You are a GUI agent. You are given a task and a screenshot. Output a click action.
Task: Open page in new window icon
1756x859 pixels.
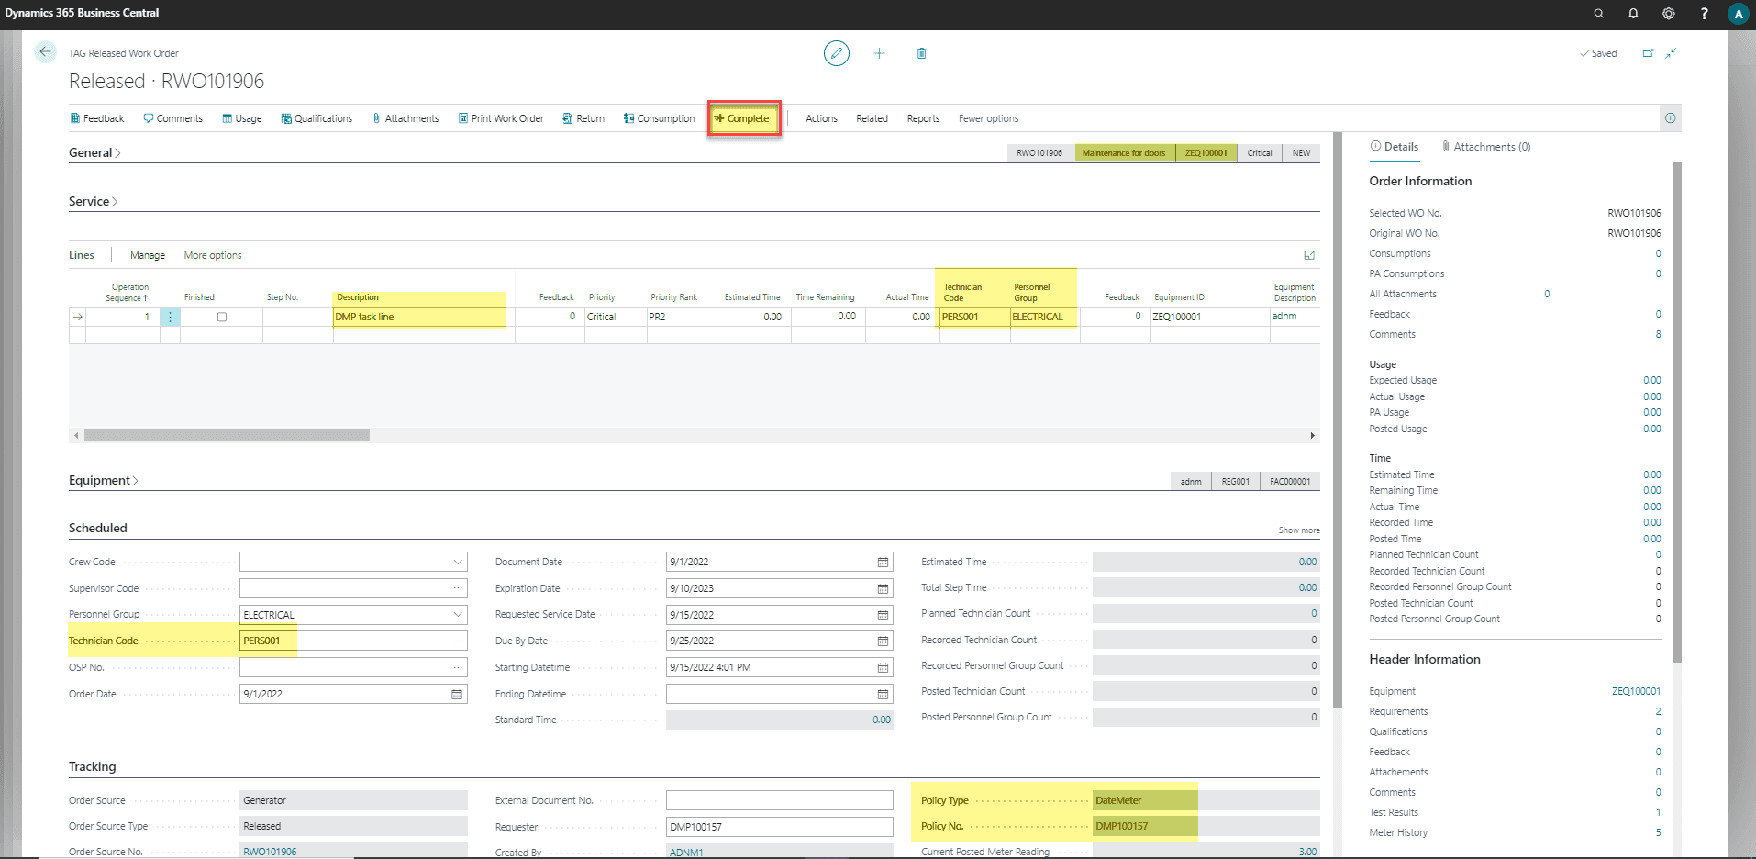[x=1648, y=53]
